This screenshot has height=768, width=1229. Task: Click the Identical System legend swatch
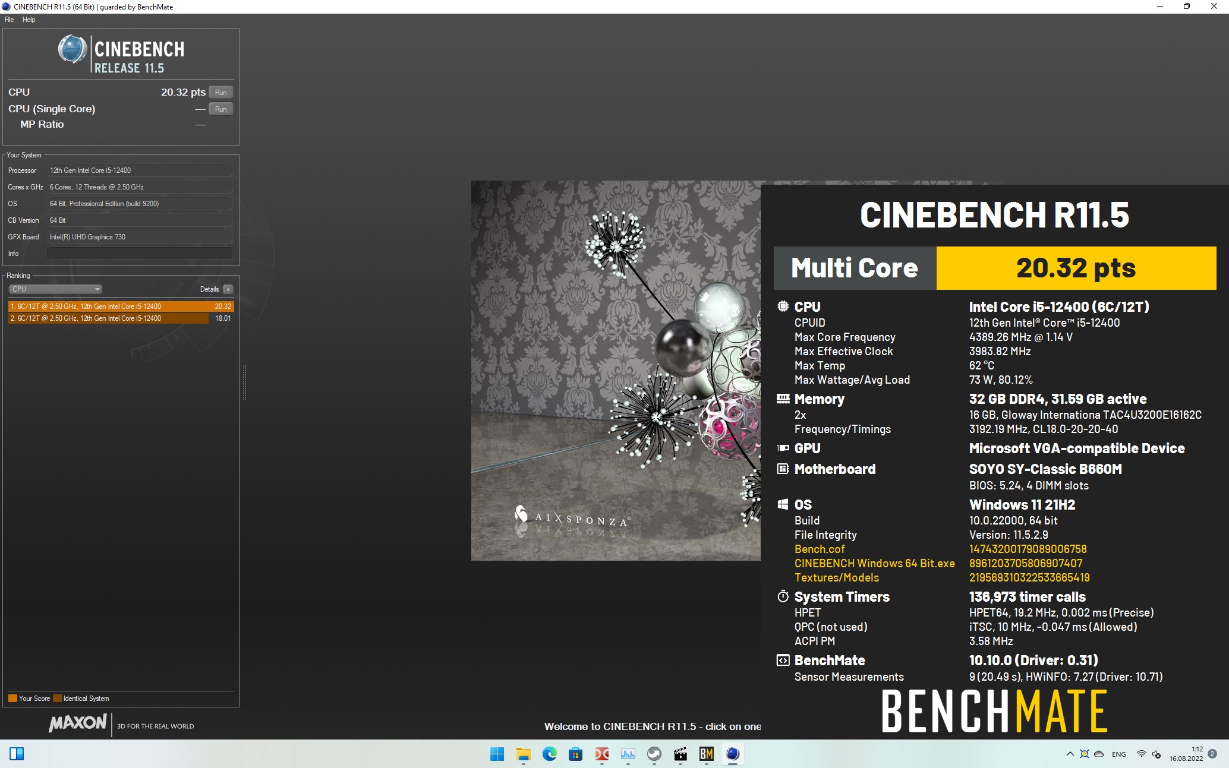pos(57,699)
